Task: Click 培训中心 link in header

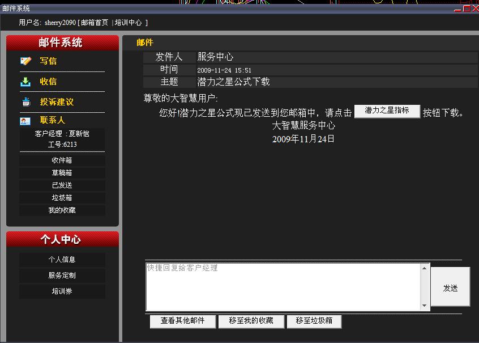Action: click(x=129, y=23)
